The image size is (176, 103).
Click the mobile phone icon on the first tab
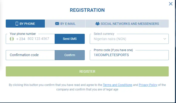tap(17, 24)
